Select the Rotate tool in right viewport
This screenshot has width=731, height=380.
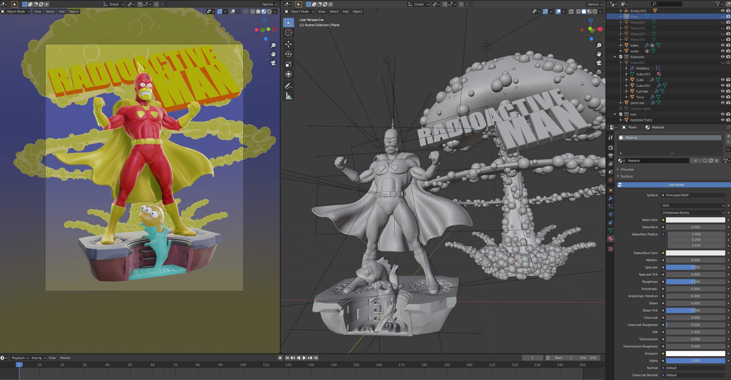[x=288, y=54]
